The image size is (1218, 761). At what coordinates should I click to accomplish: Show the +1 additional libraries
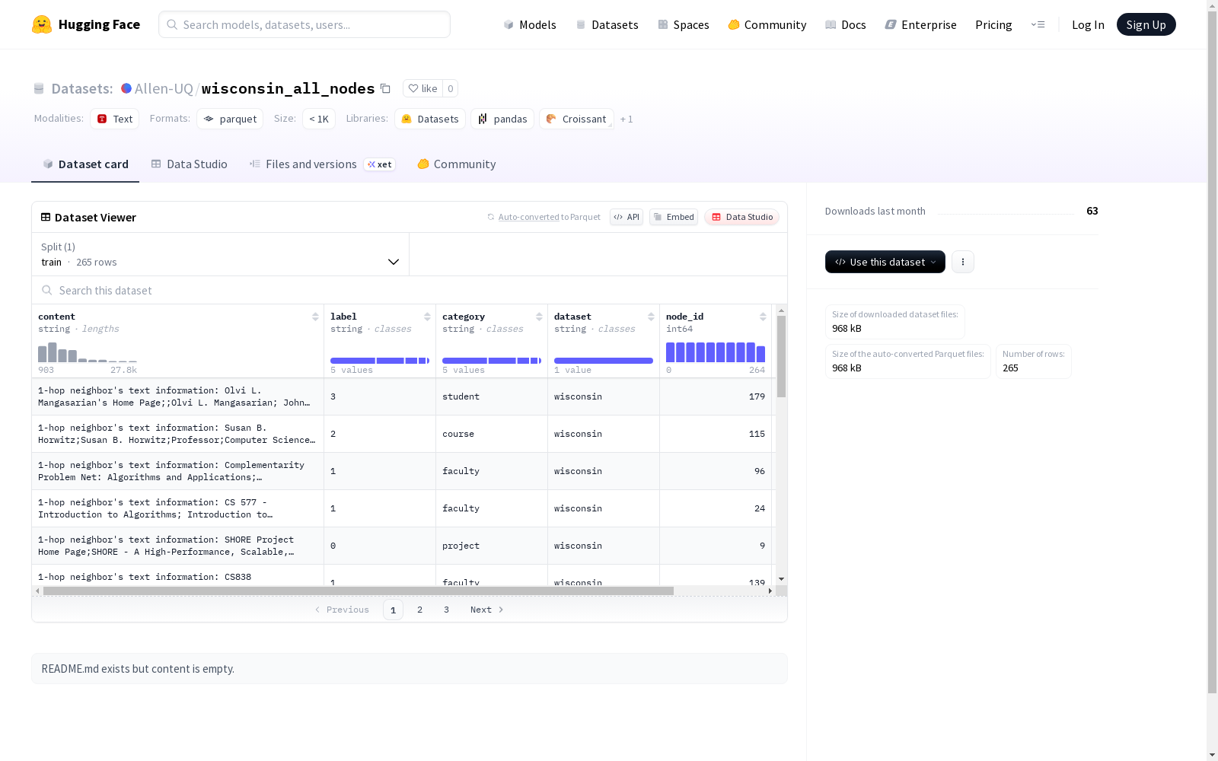pyautogui.click(x=627, y=119)
